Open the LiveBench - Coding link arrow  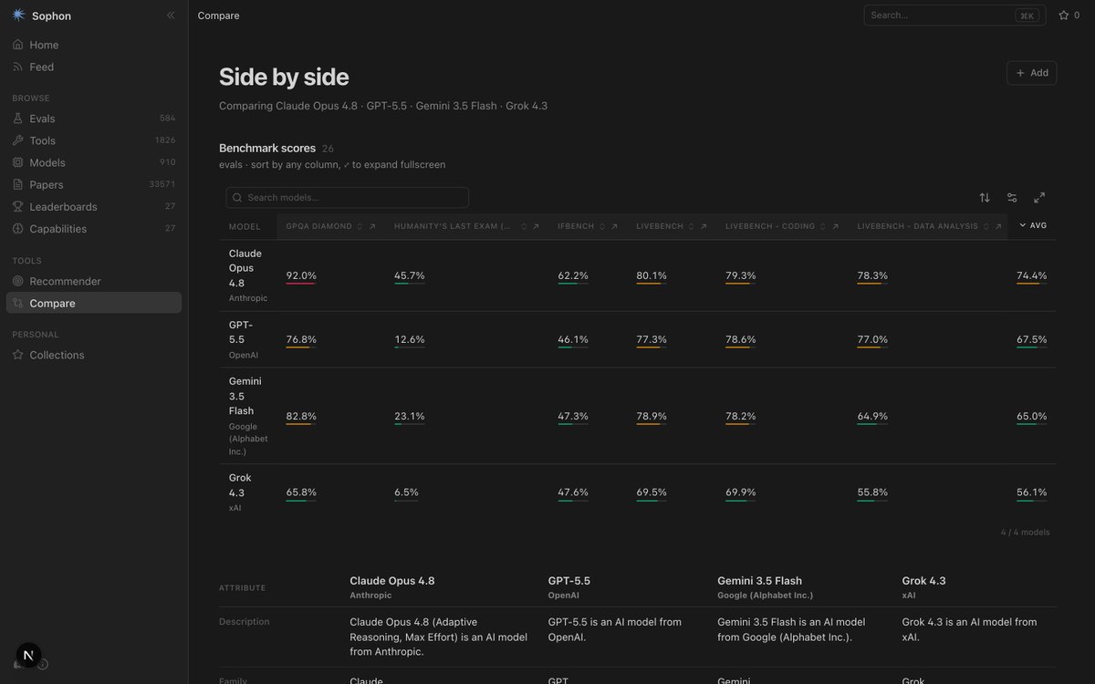836,226
